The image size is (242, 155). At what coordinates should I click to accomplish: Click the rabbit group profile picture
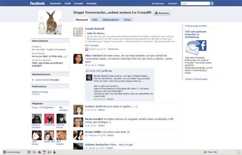[x=50, y=22]
